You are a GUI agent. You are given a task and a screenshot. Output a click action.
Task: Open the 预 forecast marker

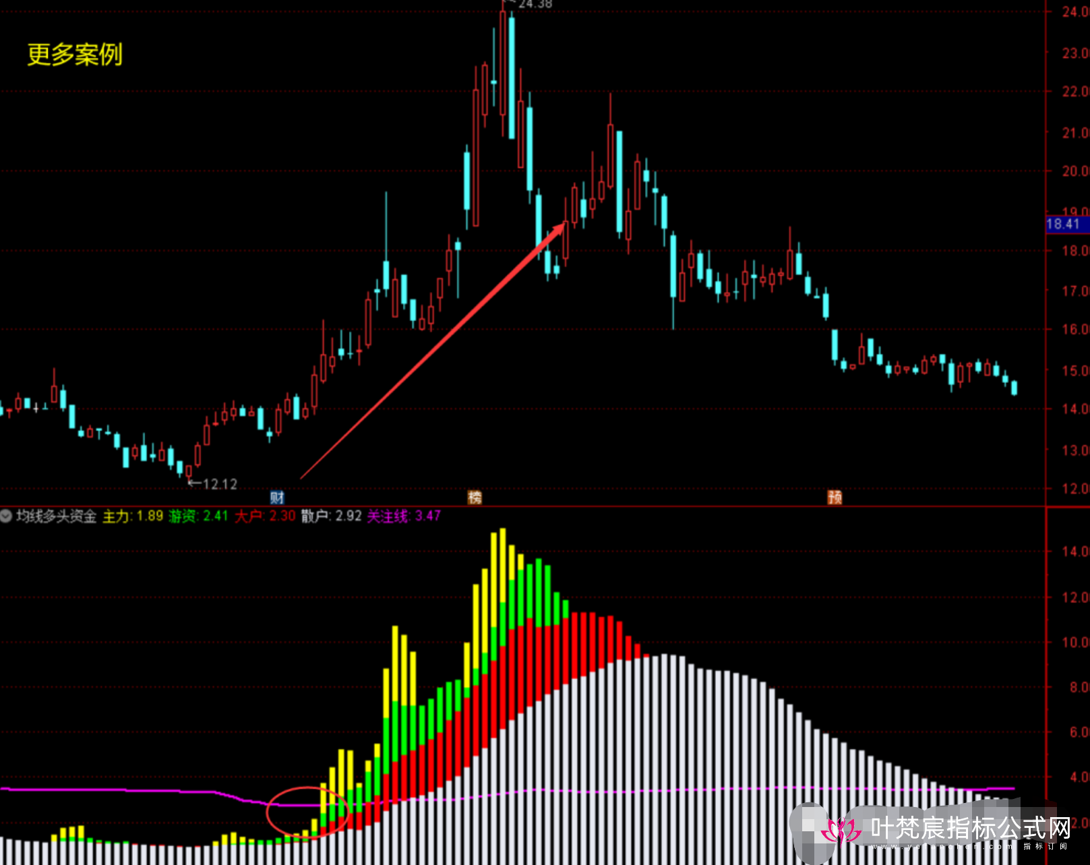point(835,498)
